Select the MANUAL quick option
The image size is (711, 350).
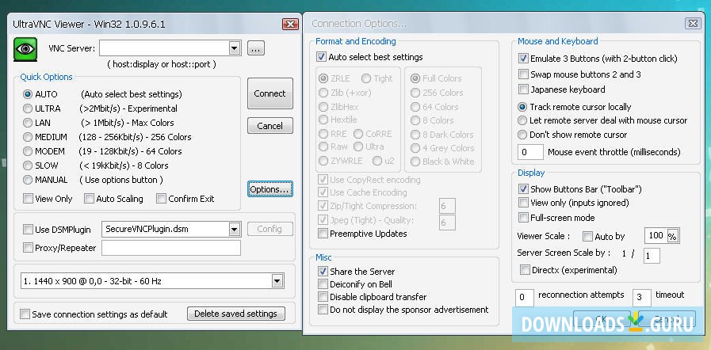[x=28, y=180]
